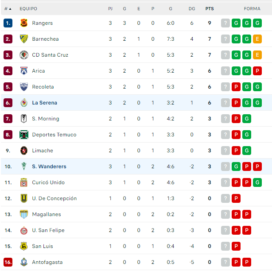Click the U. De Concepción team name

click(x=54, y=198)
